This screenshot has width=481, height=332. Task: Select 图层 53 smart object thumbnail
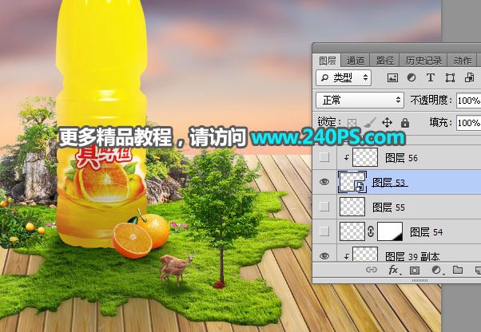pyautogui.click(x=352, y=182)
